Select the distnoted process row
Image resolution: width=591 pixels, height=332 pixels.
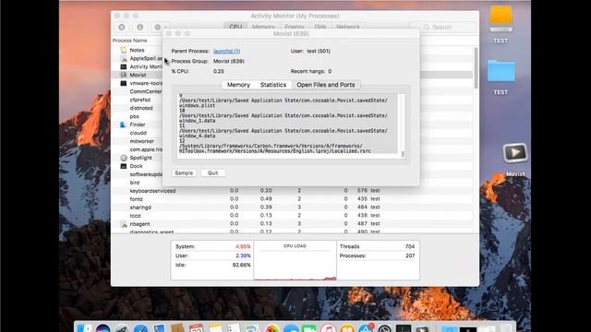coord(141,108)
